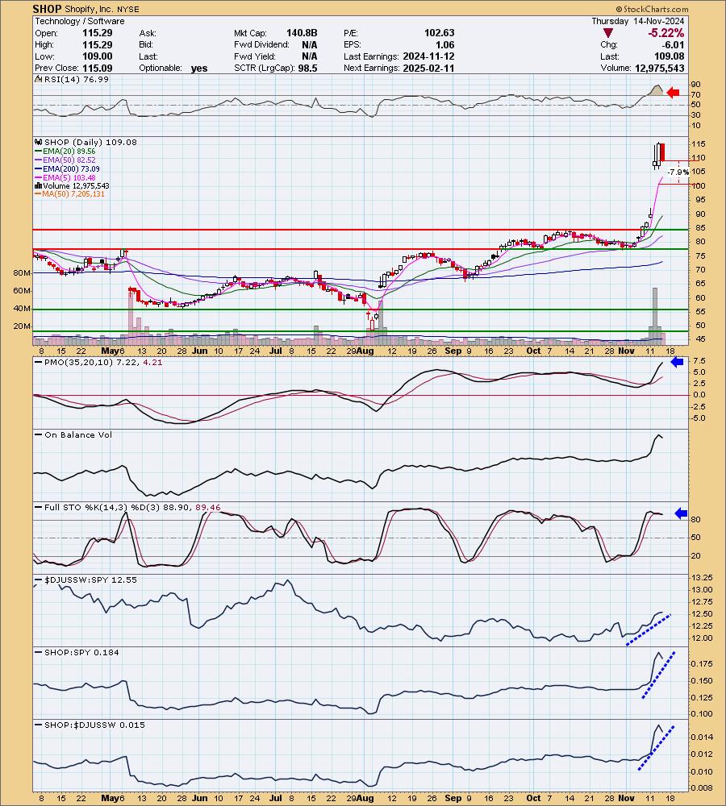The image size is (726, 806).
Task: Click the EMA(50) 82.52 legend entry
Action: (x=69, y=160)
